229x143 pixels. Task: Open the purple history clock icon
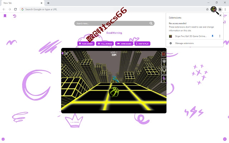(14, 16)
